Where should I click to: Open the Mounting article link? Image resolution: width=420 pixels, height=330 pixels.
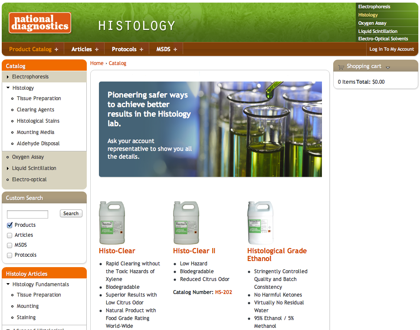click(x=28, y=306)
